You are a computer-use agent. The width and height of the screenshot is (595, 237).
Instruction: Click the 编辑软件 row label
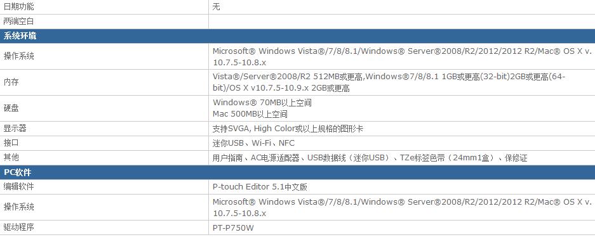[x=18, y=187]
